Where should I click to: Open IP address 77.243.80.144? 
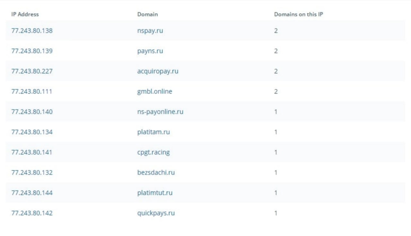point(32,193)
